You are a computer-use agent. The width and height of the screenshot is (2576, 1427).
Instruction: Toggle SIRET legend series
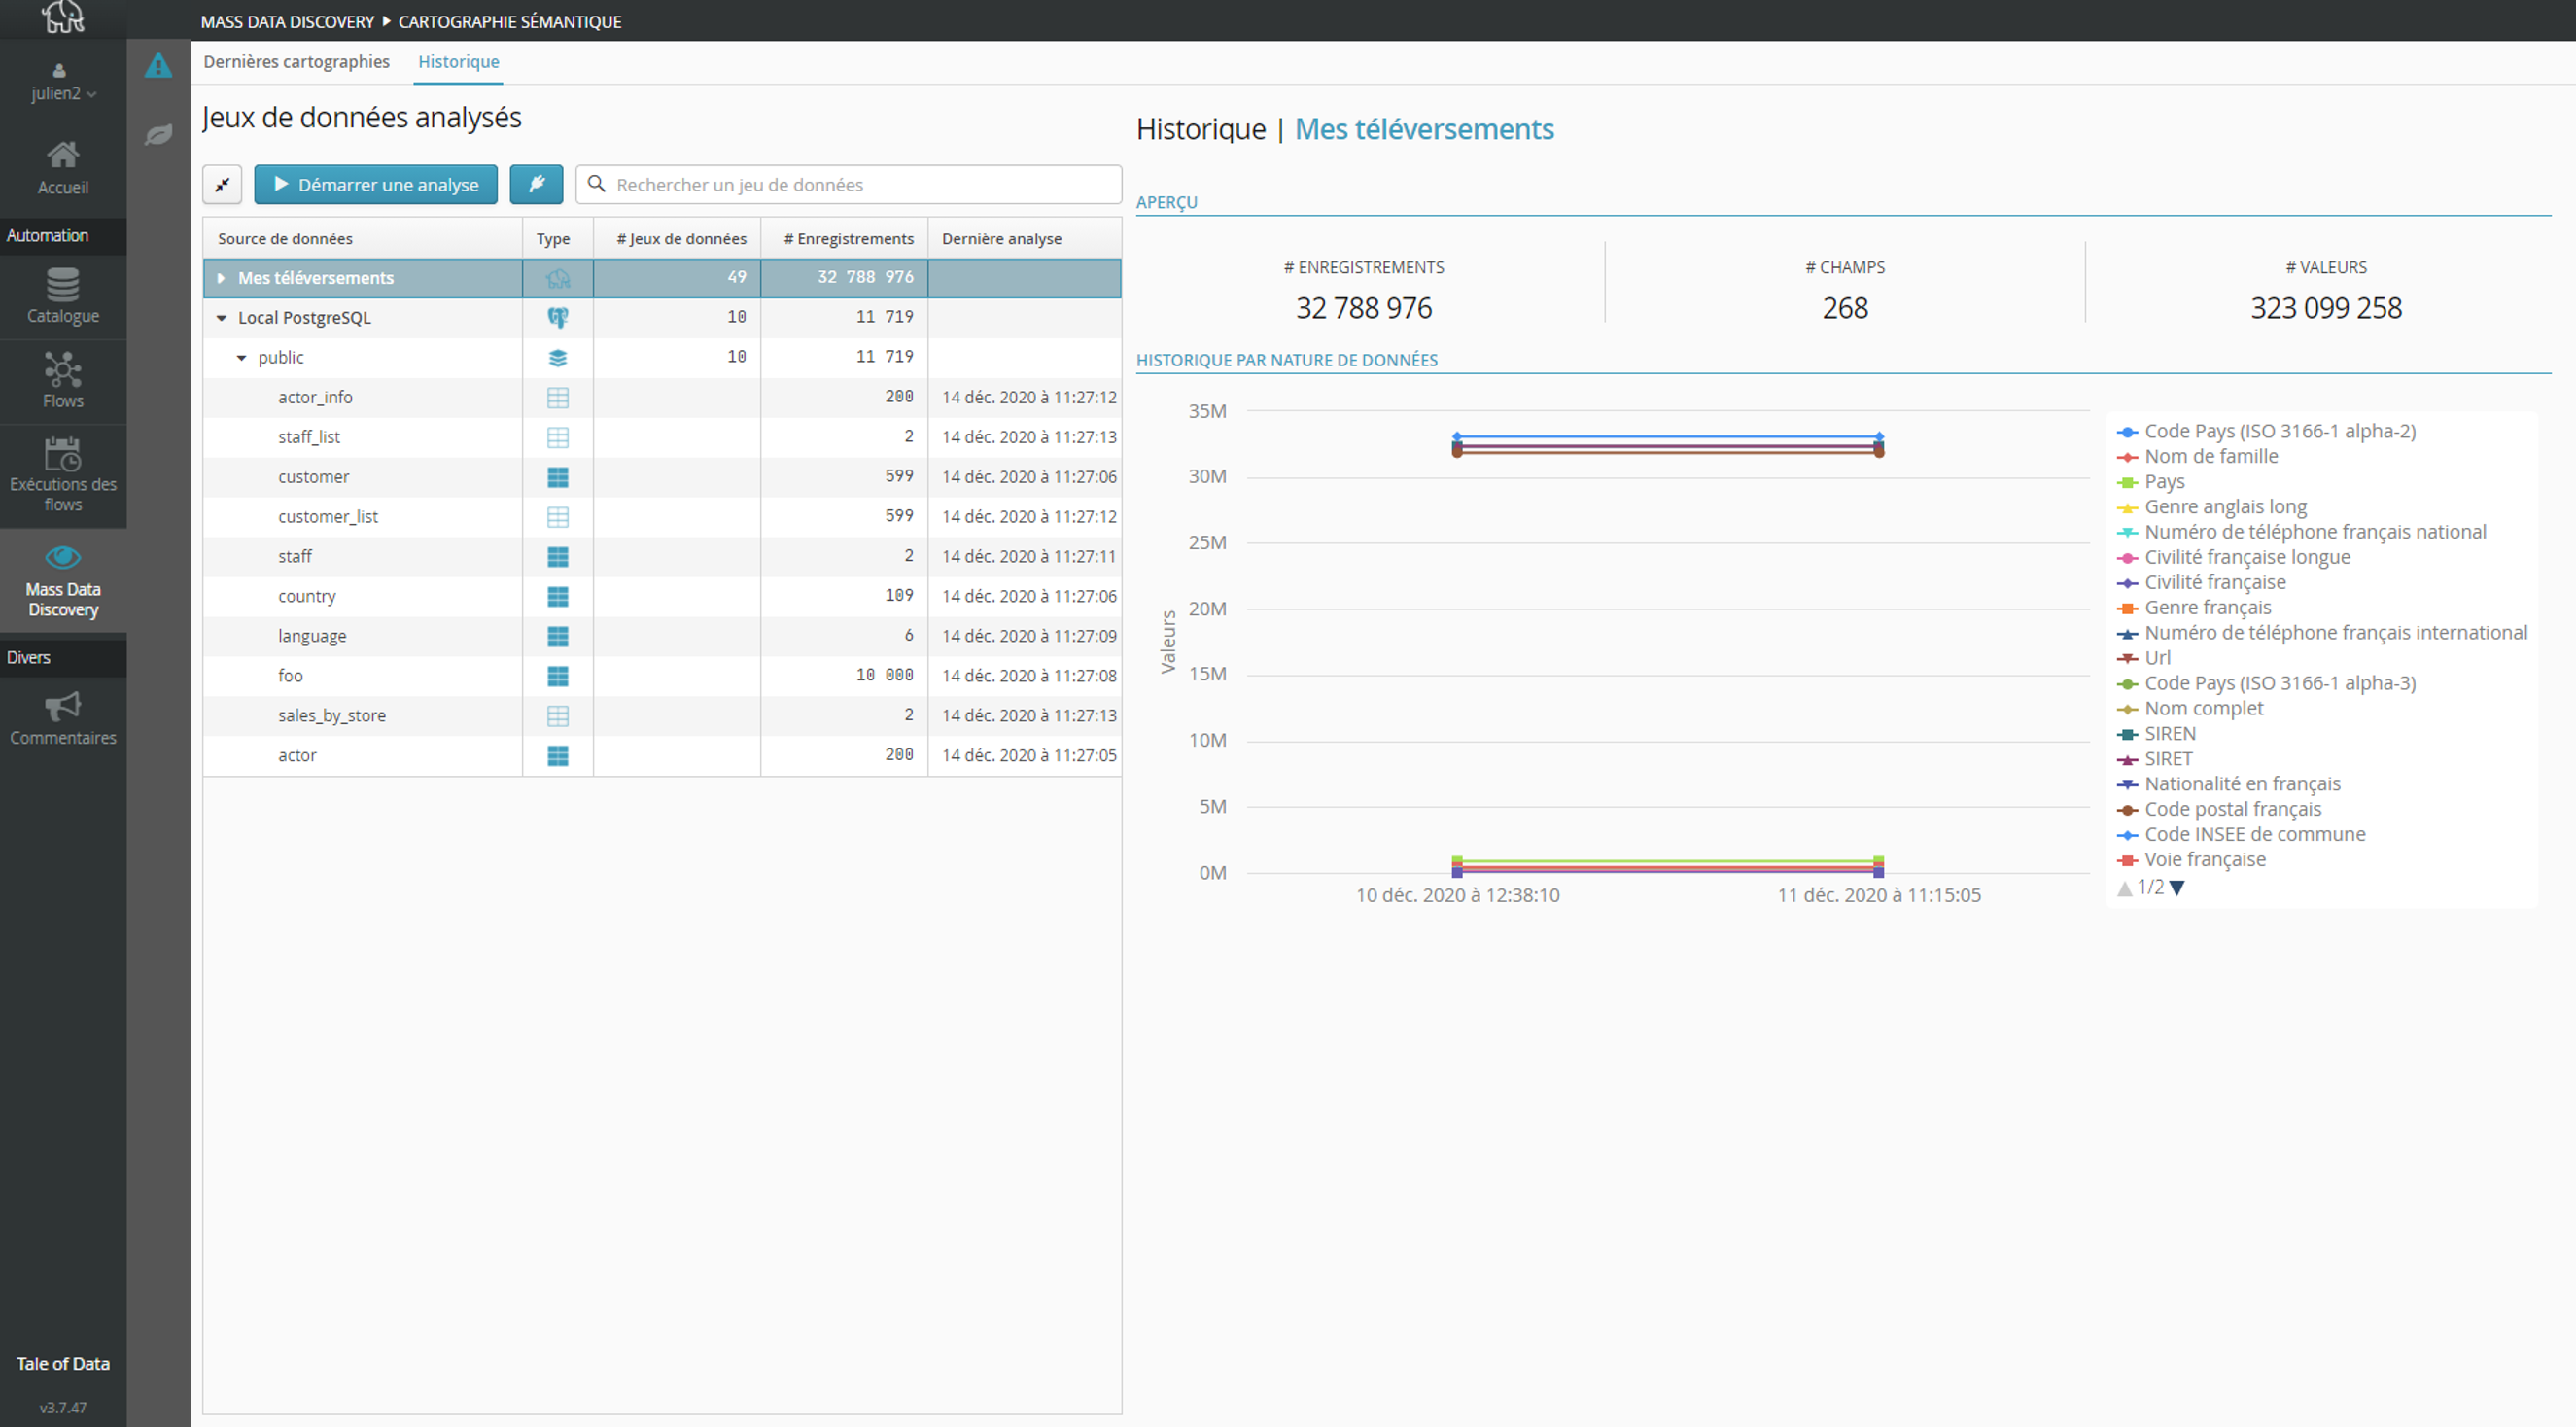tap(2155, 758)
